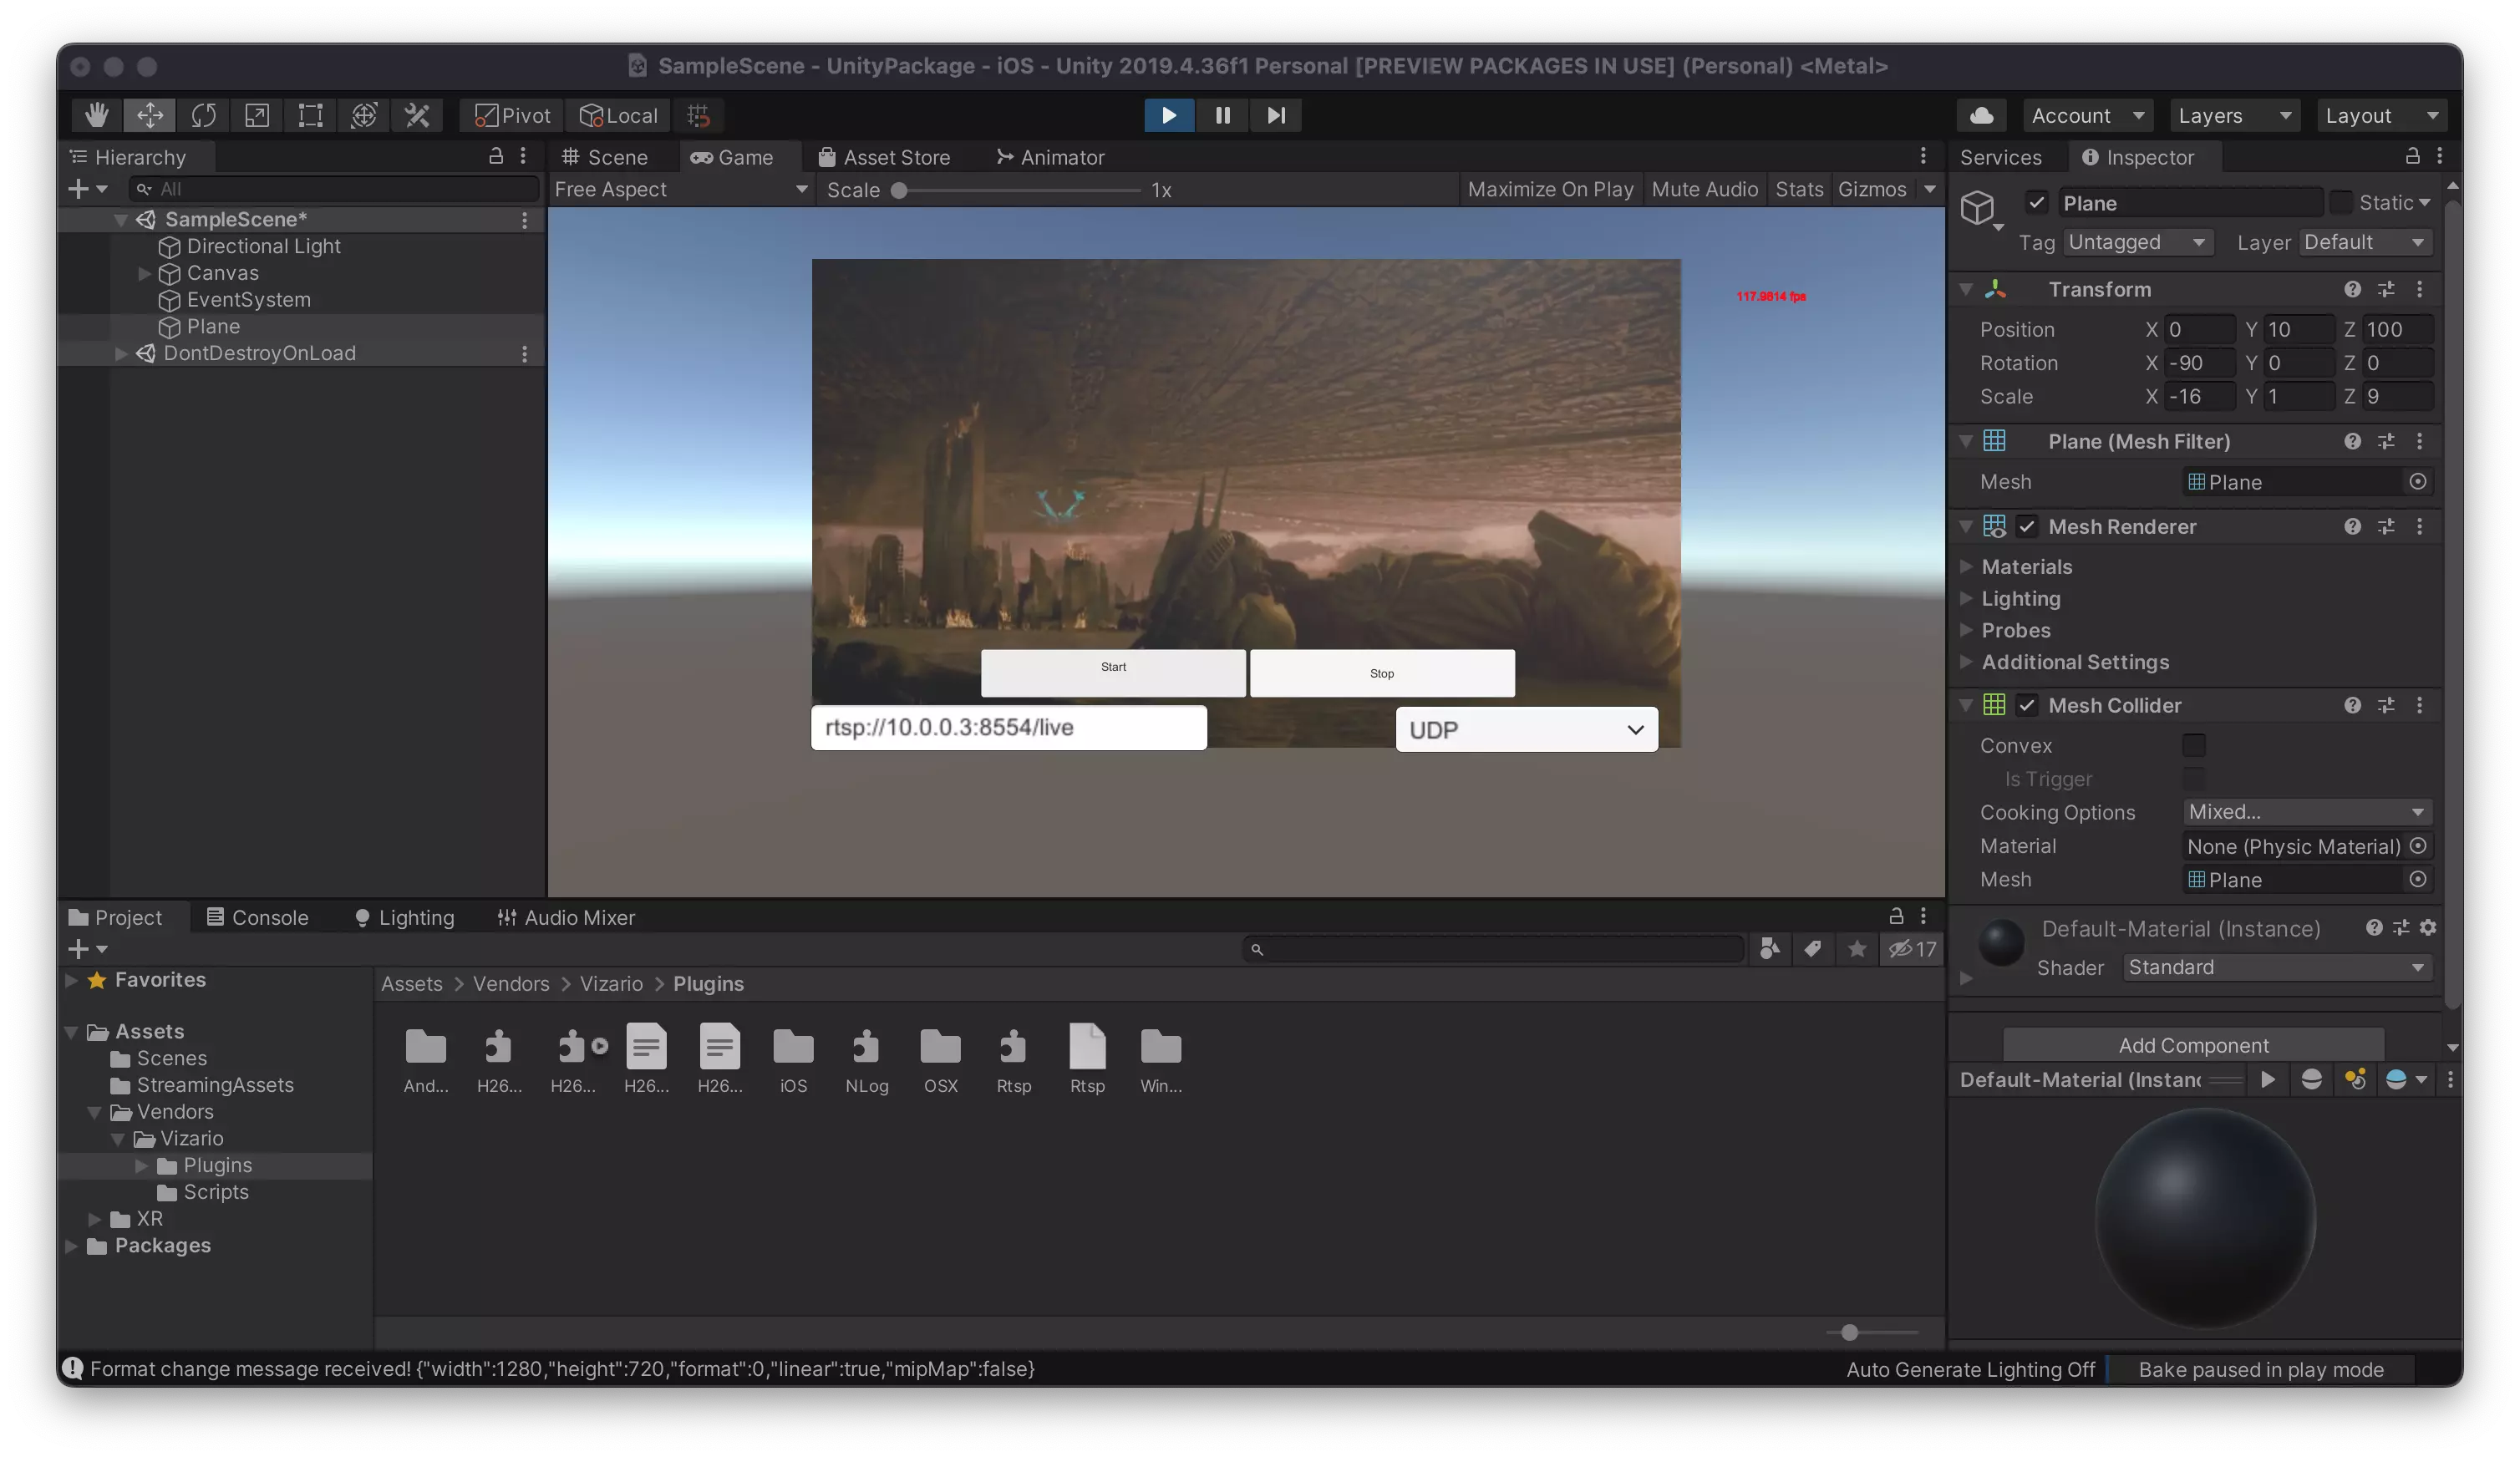
Task: Toggle the Static checkbox
Action: pyautogui.click(x=2340, y=203)
